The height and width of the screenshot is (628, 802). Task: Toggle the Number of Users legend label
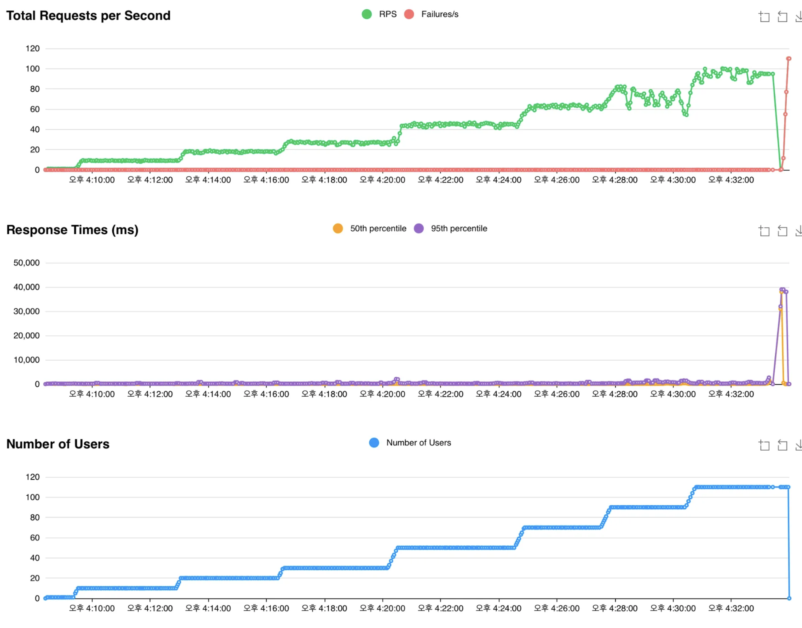tap(418, 443)
